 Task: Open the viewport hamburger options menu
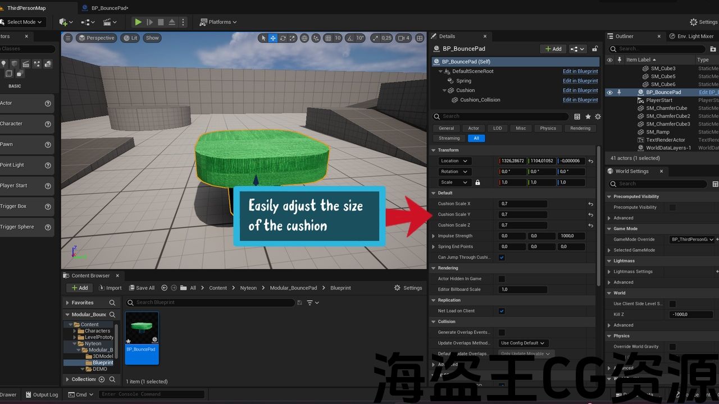(68, 38)
